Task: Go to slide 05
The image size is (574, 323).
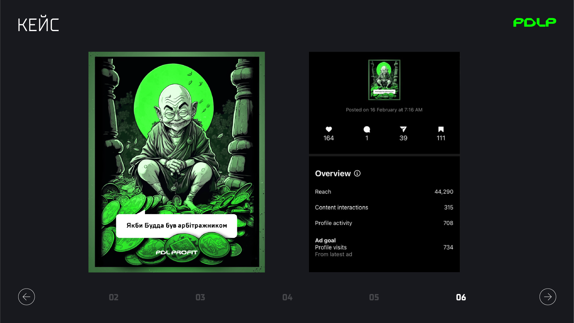Action: (x=374, y=297)
